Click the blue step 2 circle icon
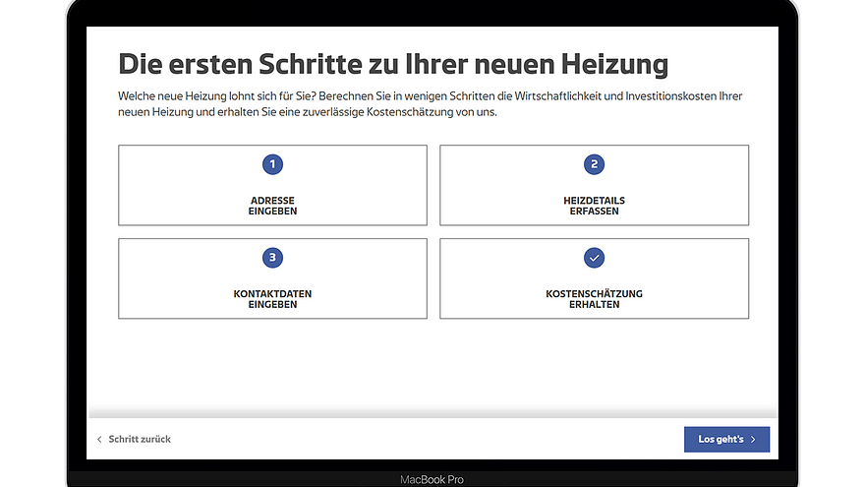865x487 pixels. coord(594,164)
